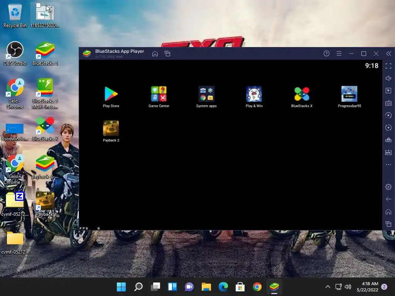Select the BlueStacks 5 desktop shortcut
The height and width of the screenshot is (296, 395).
pyautogui.click(x=45, y=54)
